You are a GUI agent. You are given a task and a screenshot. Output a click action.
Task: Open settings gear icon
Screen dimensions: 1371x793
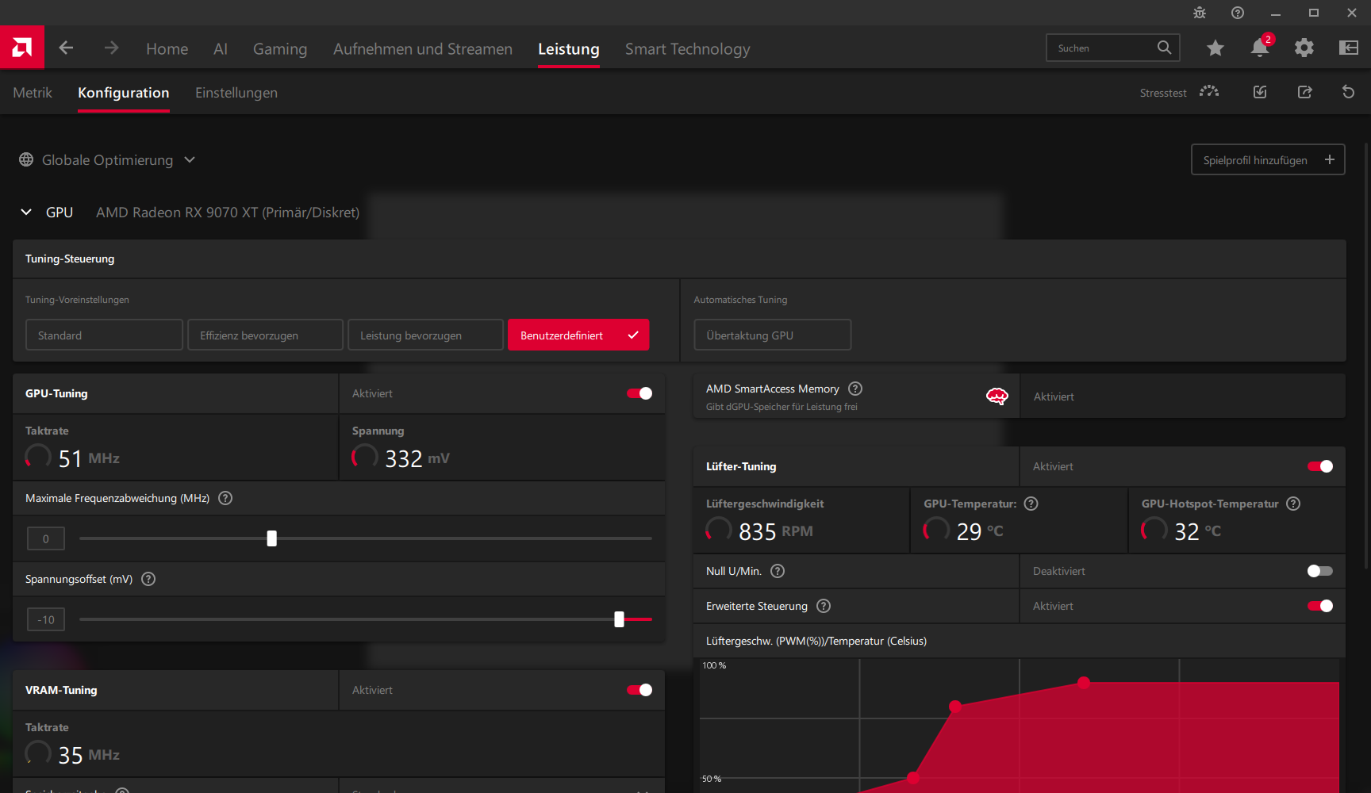1304,48
